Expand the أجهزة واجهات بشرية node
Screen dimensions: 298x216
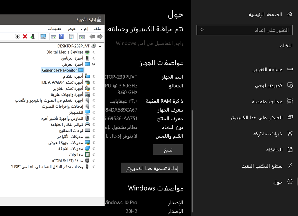tap(94, 94)
